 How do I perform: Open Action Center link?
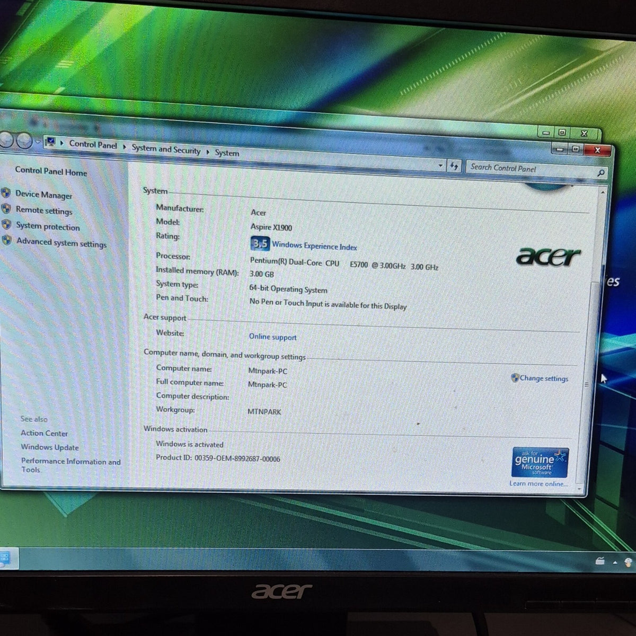tap(44, 433)
